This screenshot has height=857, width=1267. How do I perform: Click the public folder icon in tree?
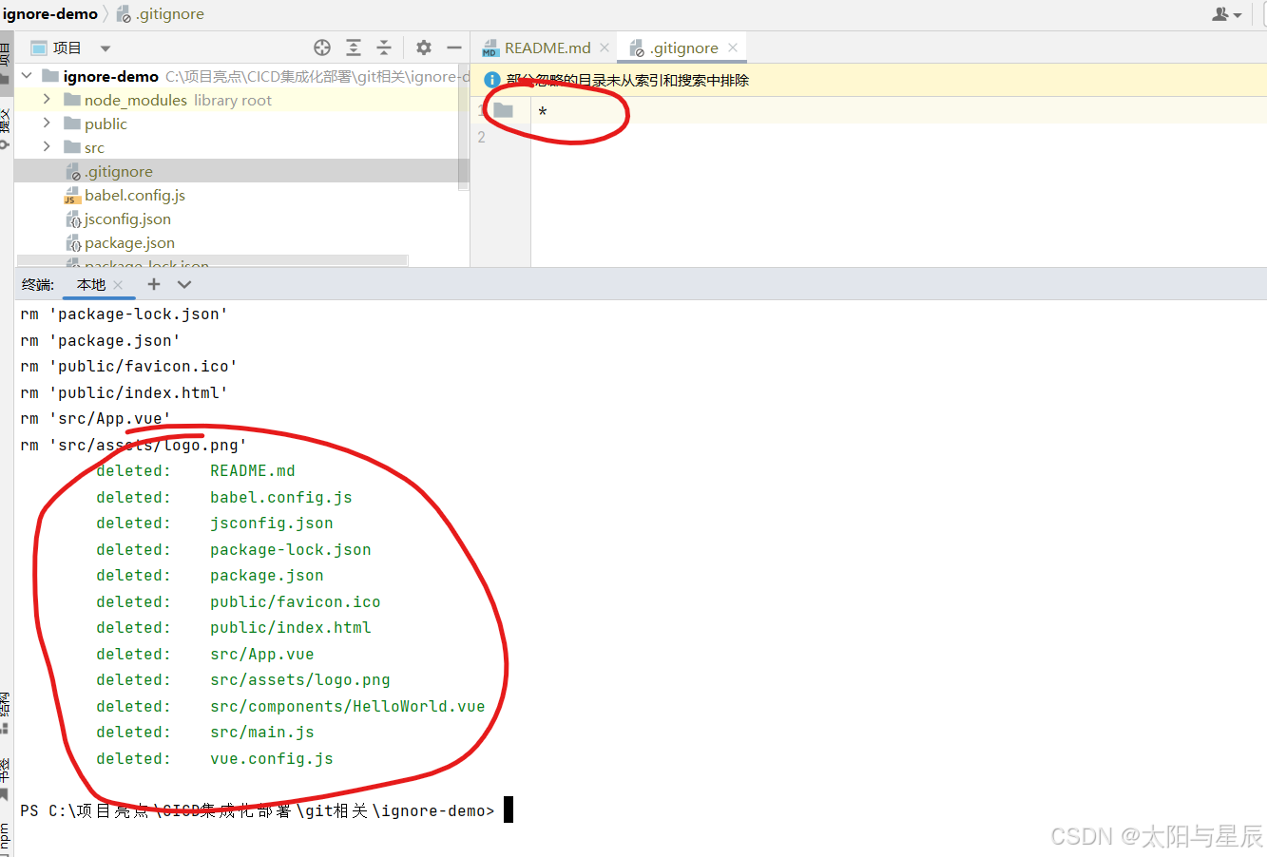tap(72, 124)
